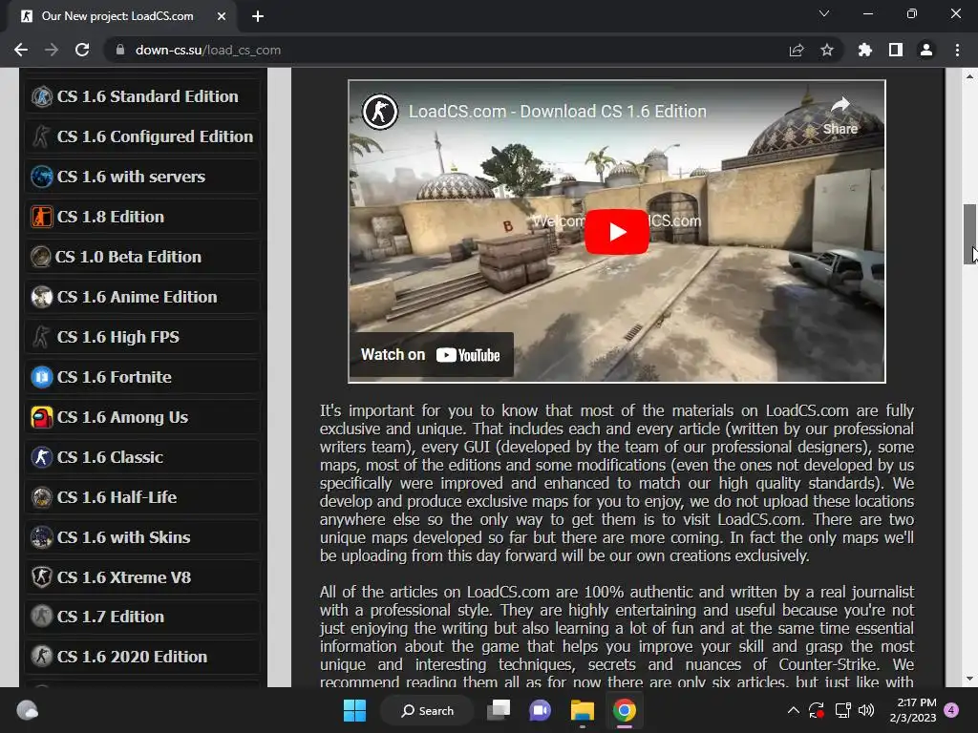Open CS 1.6 Anime Edition link

(x=138, y=297)
